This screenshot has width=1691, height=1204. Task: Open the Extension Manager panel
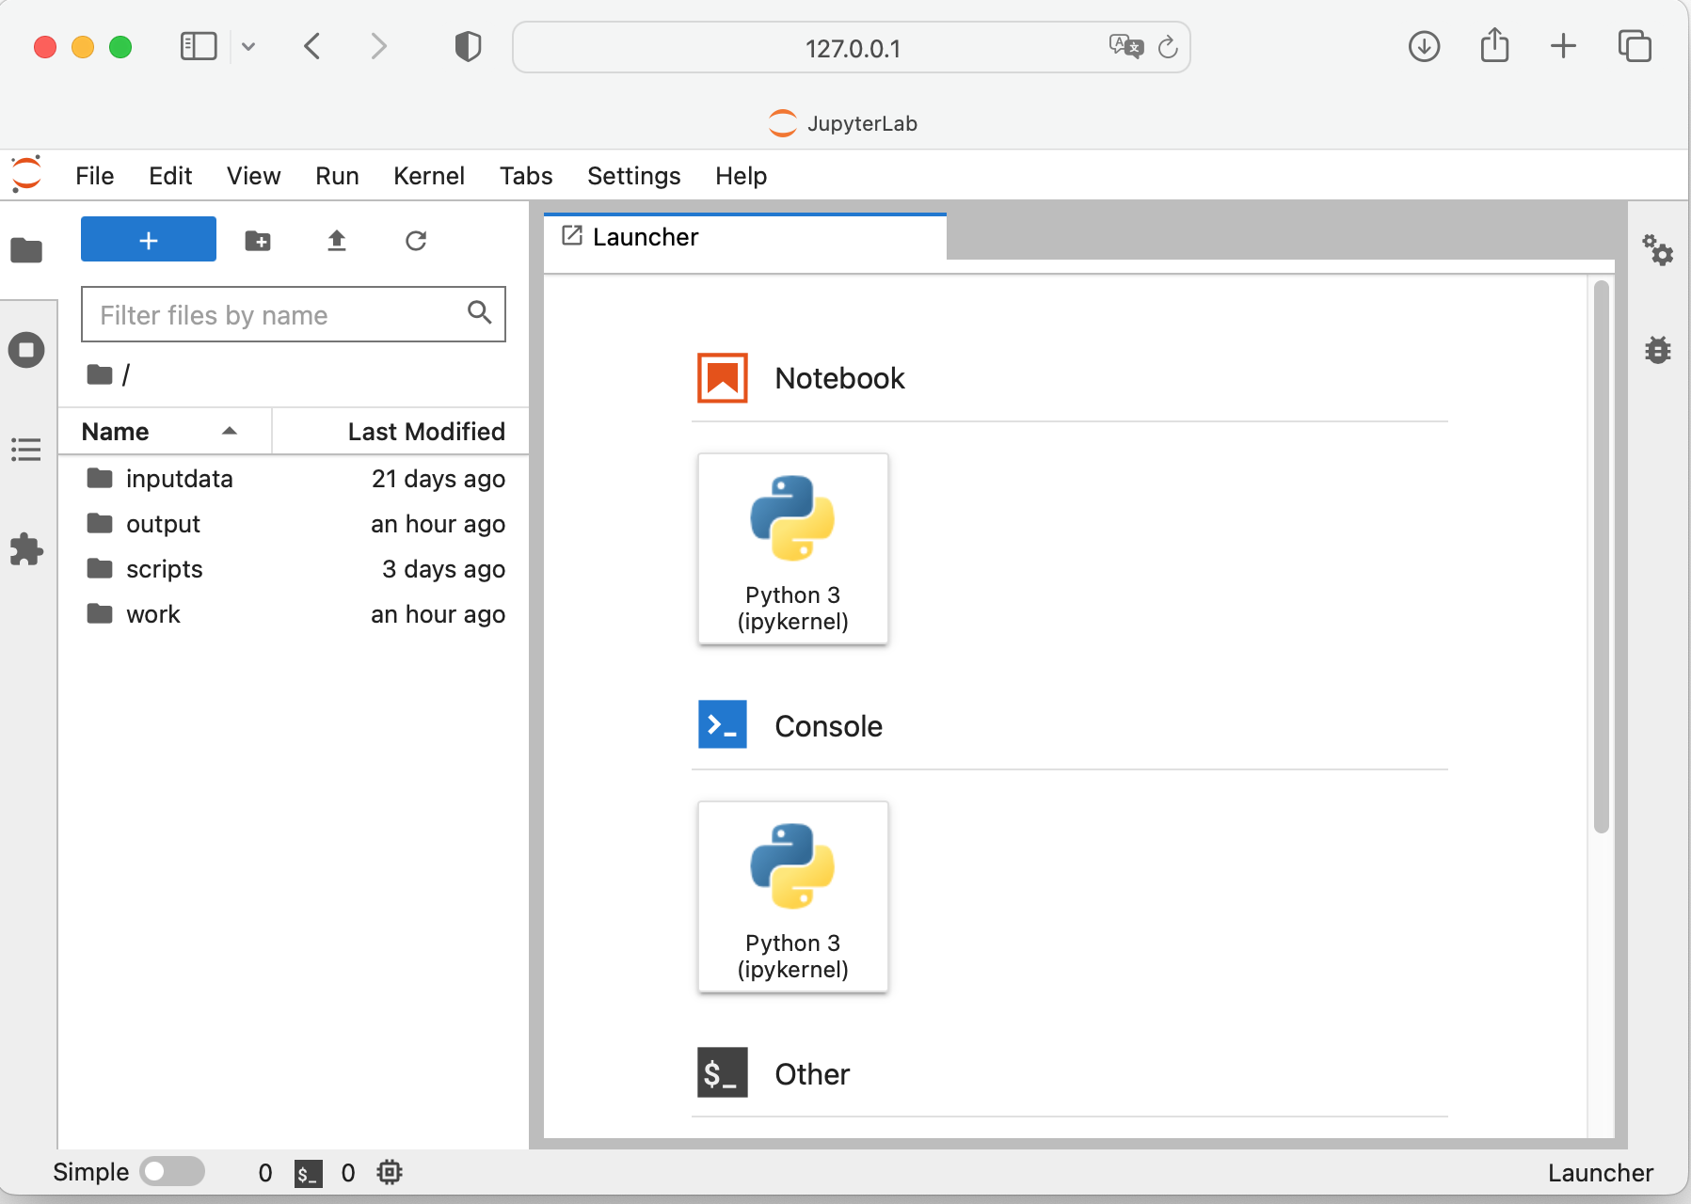pyautogui.click(x=26, y=549)
